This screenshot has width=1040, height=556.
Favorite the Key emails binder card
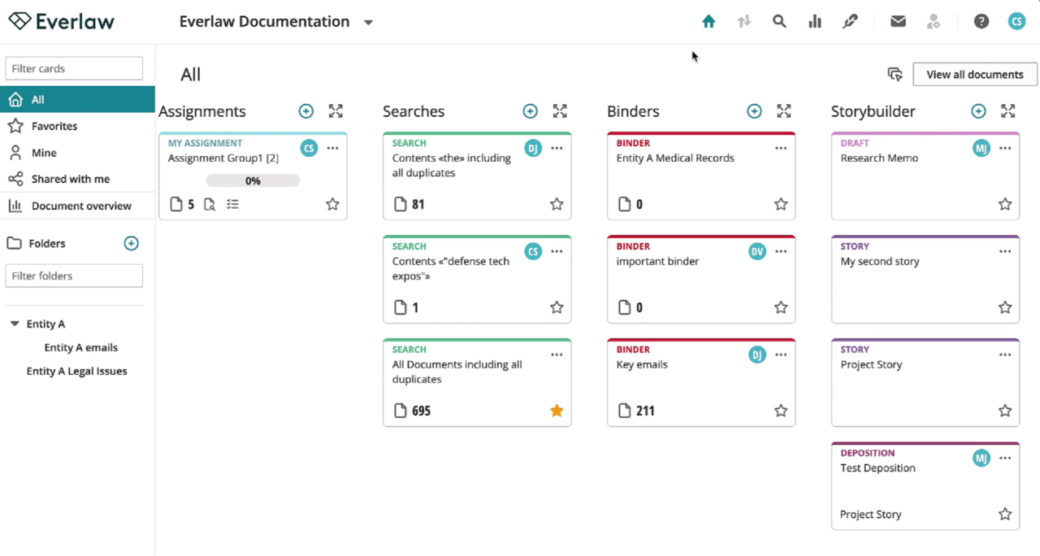click(x=781, y=411)
